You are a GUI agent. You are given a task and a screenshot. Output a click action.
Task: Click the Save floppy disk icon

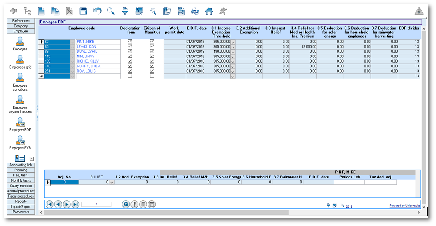point(83,11)
